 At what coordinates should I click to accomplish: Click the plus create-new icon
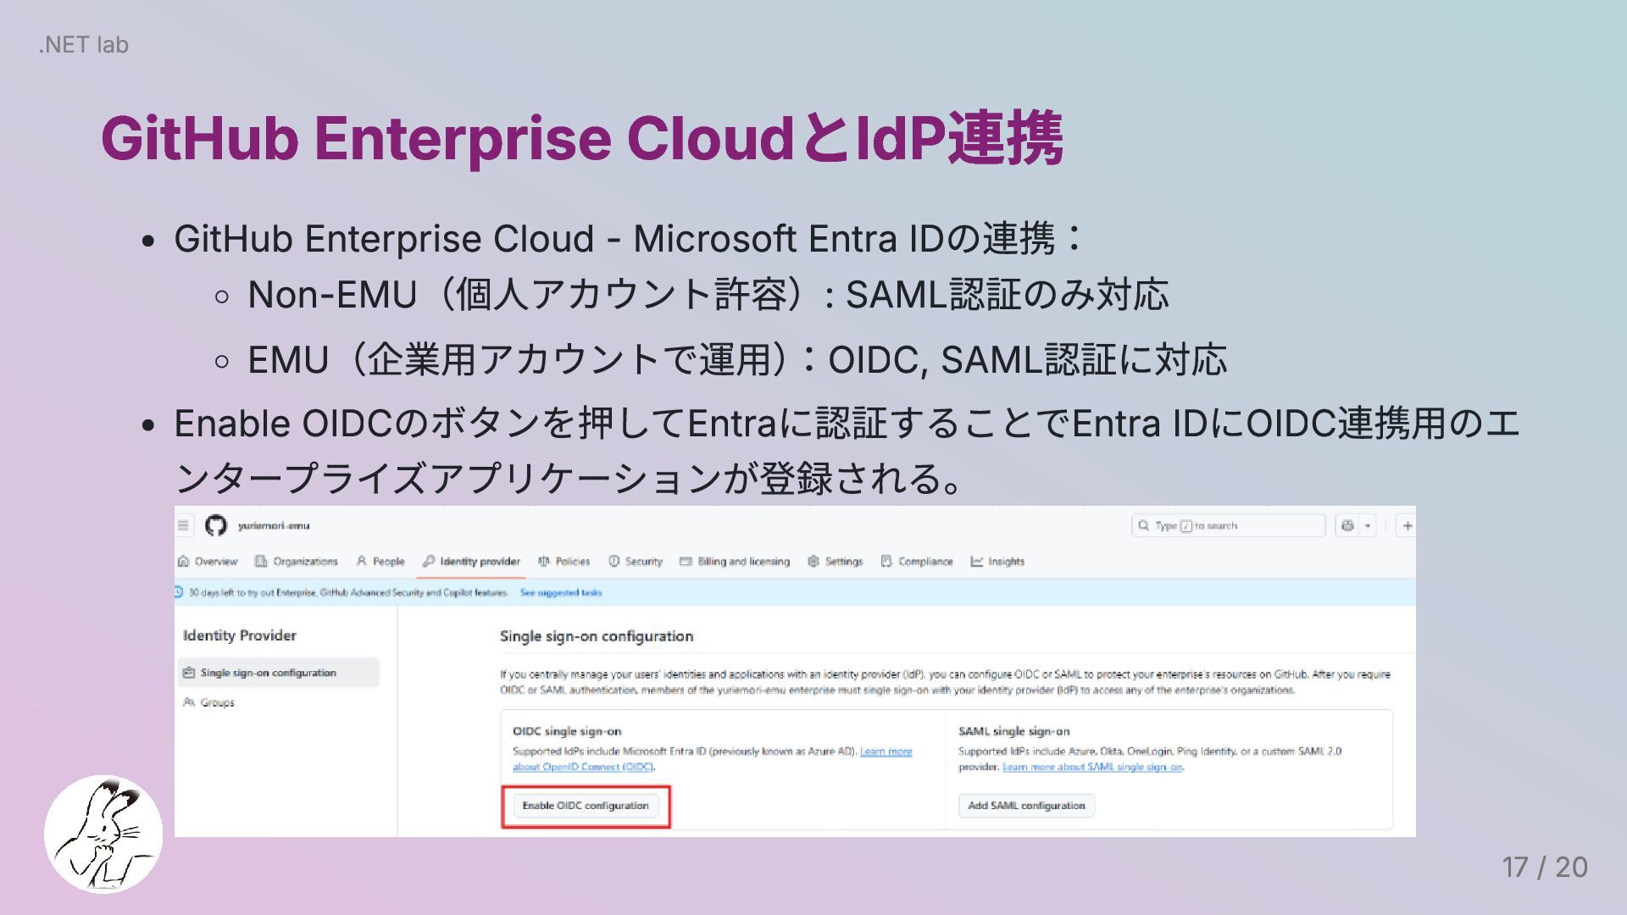[x=1408, y=525]
